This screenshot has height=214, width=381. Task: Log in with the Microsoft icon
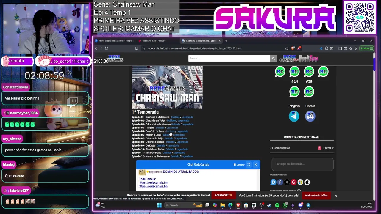coord(300,182)
